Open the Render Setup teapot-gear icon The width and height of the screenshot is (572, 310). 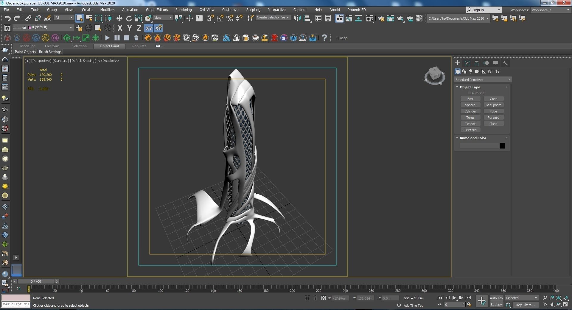tap(381, 18)
